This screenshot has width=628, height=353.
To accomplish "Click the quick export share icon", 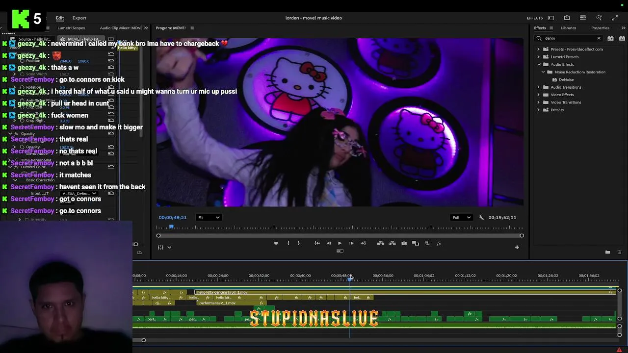I will tap(567, 18).
